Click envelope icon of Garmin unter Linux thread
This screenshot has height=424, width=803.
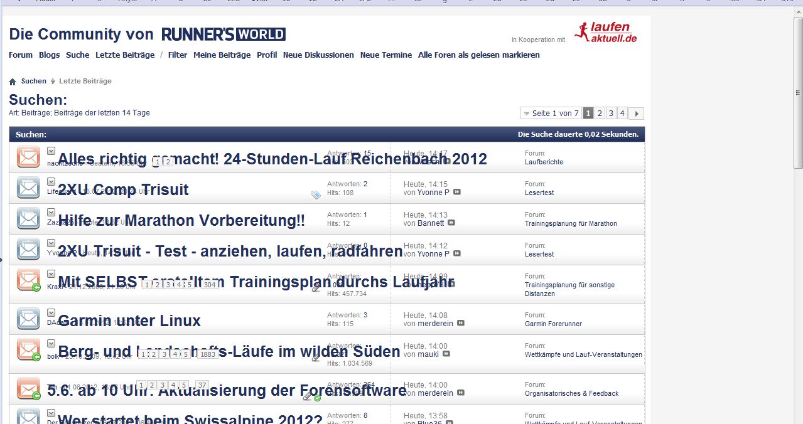click(28, 319)
